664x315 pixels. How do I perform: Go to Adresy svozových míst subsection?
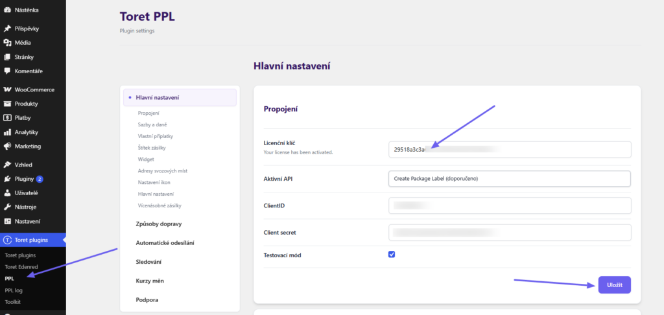click(x=163, y=171)
